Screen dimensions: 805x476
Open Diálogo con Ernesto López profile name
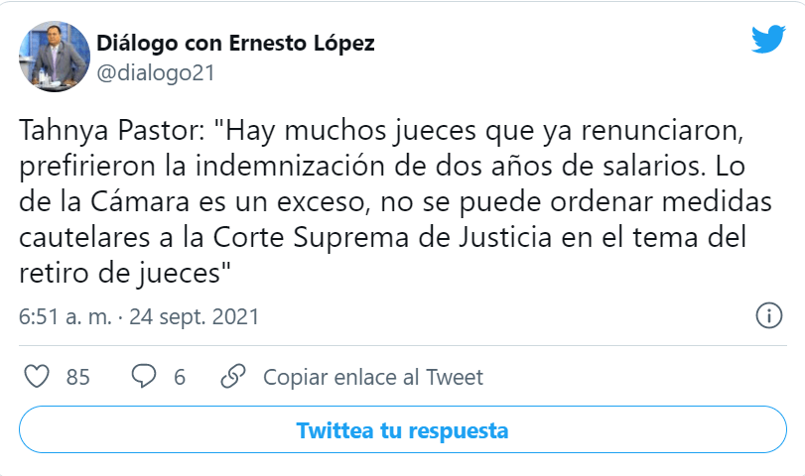(x=235, y=43)
